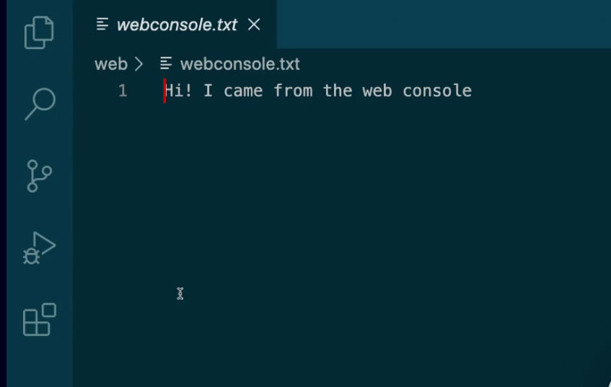This screenshot has width=611, height=387.
Task: Click the file icon in the breadcrumb
Action: click(x=167, y=64)
